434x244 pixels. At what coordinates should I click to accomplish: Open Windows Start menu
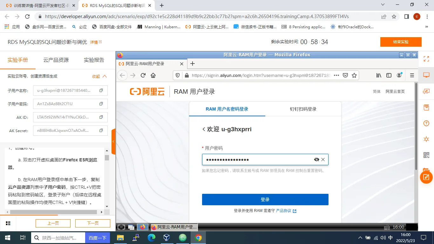tap(8, 238)
